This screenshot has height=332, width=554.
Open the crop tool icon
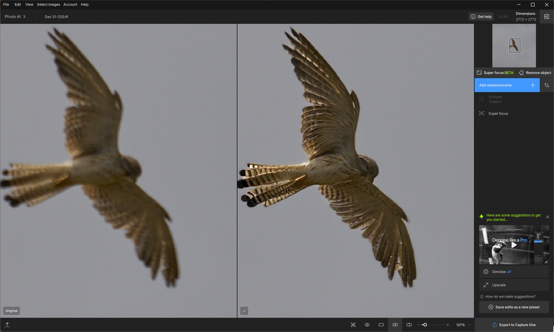coord(547,85)
